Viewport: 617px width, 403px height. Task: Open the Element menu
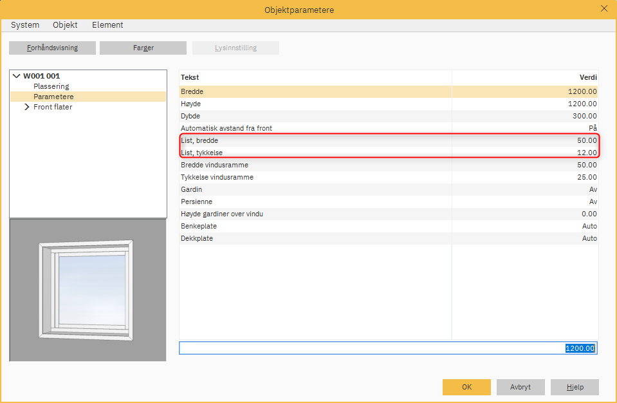tap(107, 25)
